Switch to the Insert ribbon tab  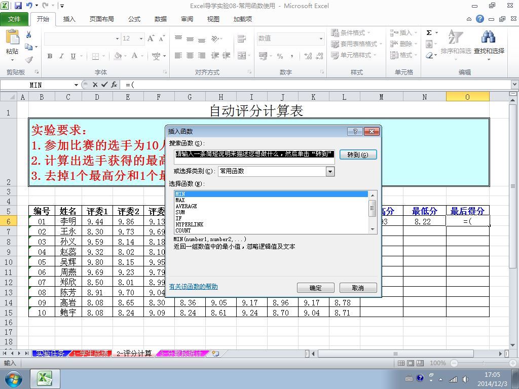69,19
